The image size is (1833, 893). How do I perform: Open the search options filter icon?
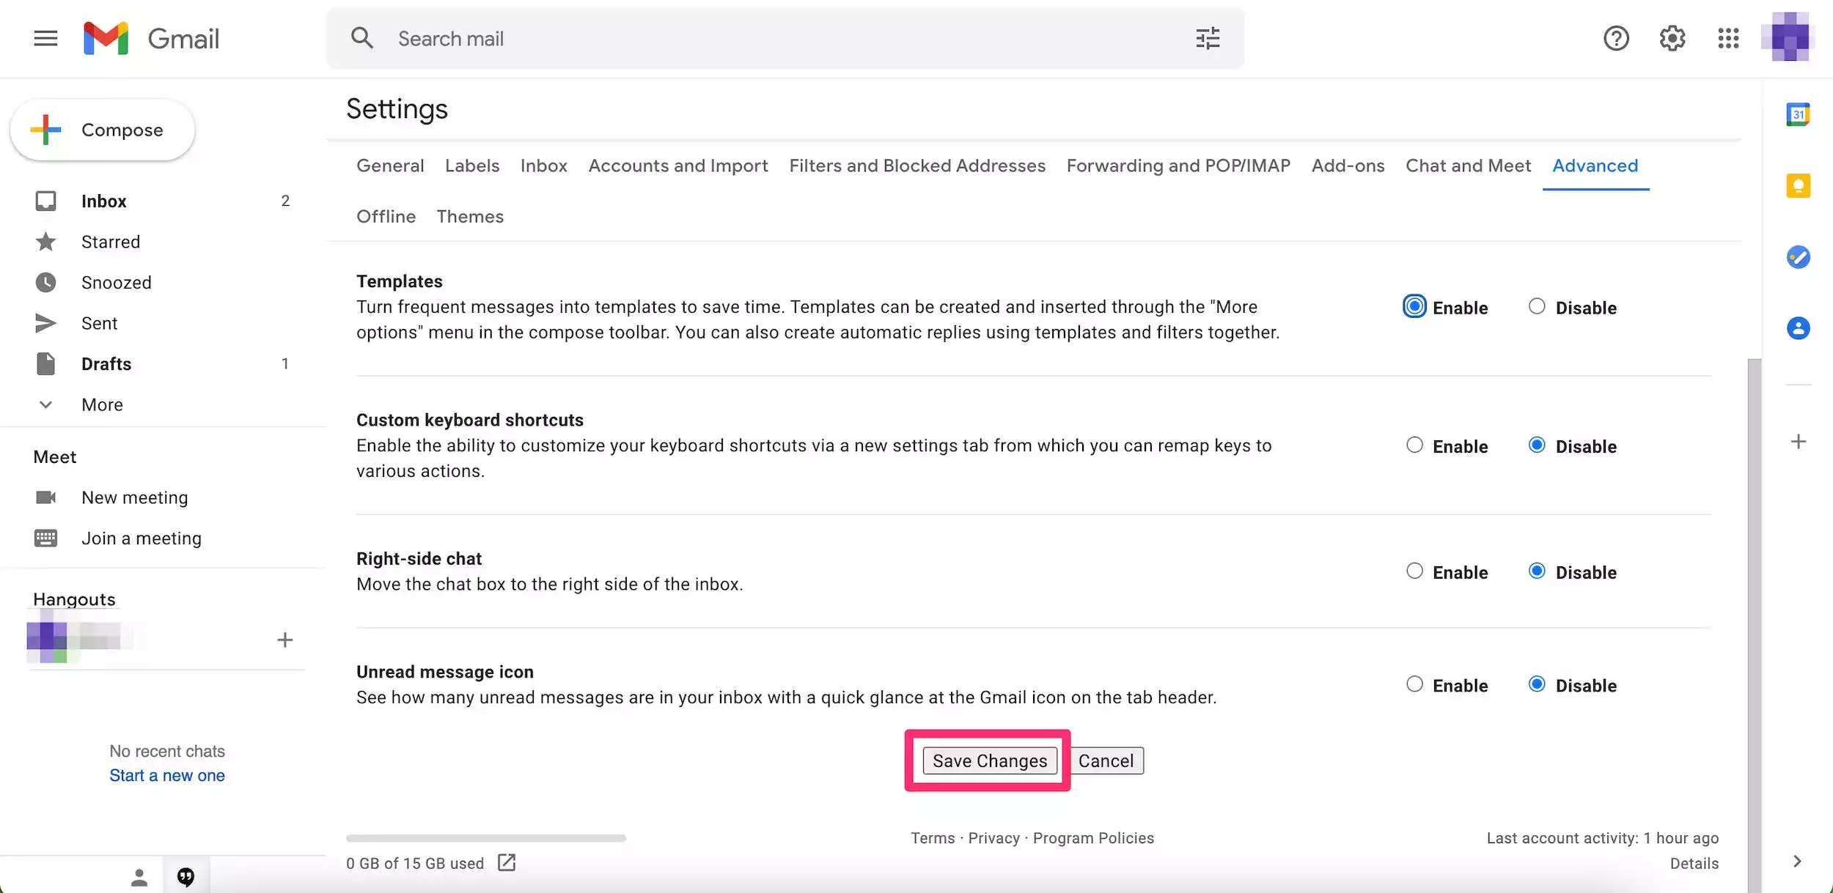[1207, 38]
